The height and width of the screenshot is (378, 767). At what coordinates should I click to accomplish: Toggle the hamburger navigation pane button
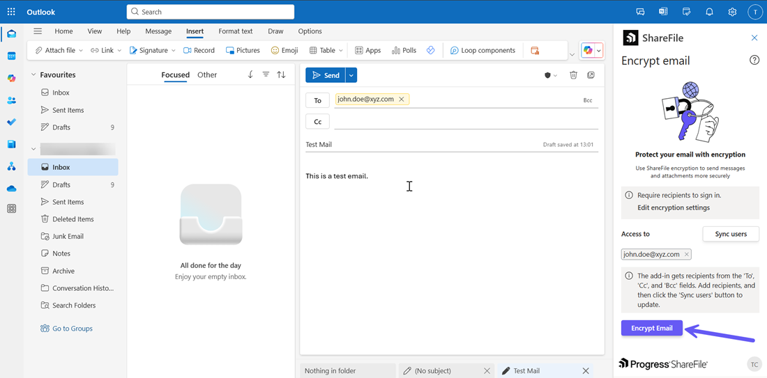click(38, 31)
